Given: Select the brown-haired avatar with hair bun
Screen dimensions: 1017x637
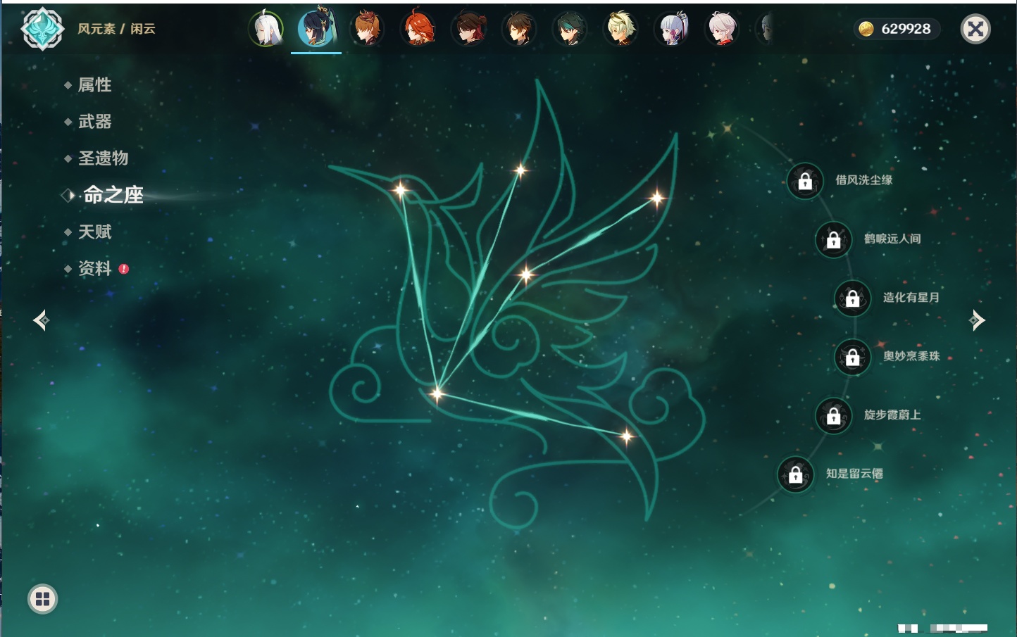Looking at the screenshot, I should pyautogui.click(x=468, y=29).
